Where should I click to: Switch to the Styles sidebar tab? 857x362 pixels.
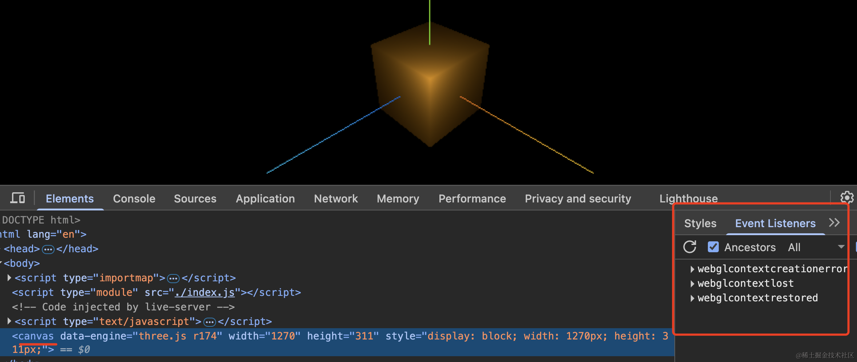coord(700,223)
